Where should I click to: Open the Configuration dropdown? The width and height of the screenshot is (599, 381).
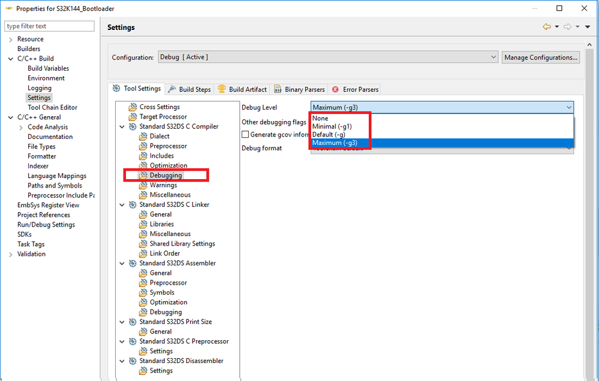(x=328, y=58)
